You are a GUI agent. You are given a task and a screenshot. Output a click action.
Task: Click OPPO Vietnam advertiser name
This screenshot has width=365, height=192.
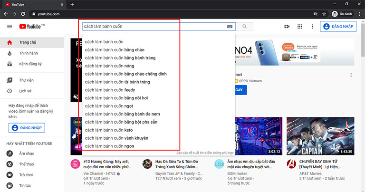coord(250,81)
